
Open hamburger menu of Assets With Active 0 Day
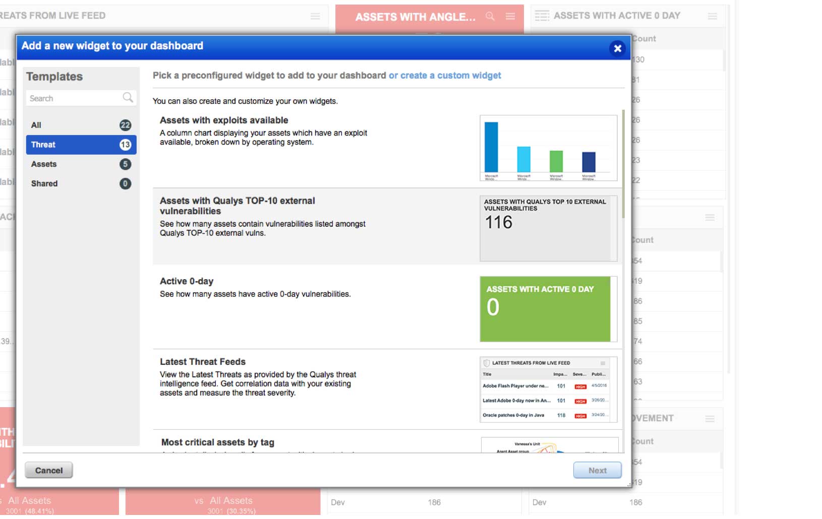[712, 17]
